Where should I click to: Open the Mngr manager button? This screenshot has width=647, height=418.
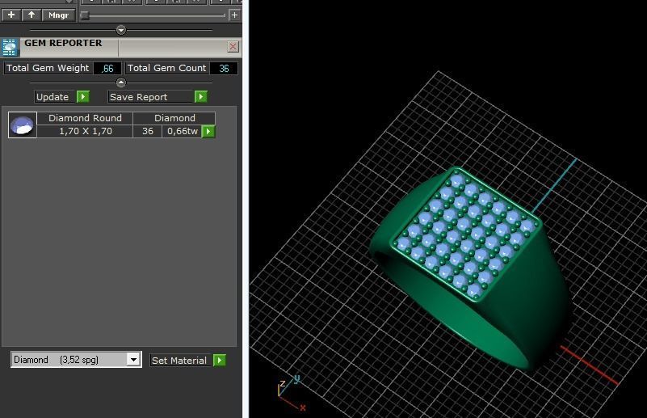[59, 15]
